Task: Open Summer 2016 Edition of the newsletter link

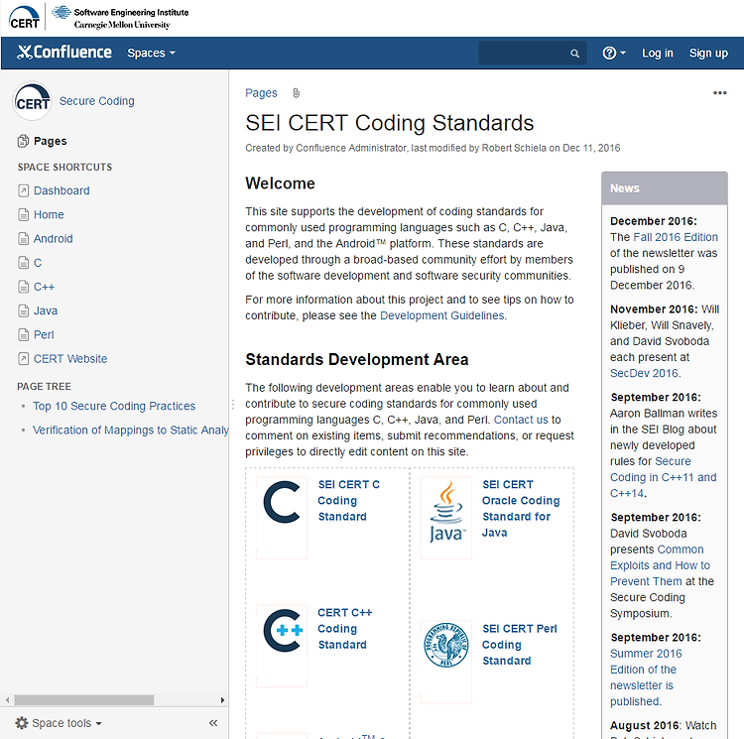Action: pyautogui.click(x=646, y=677)
